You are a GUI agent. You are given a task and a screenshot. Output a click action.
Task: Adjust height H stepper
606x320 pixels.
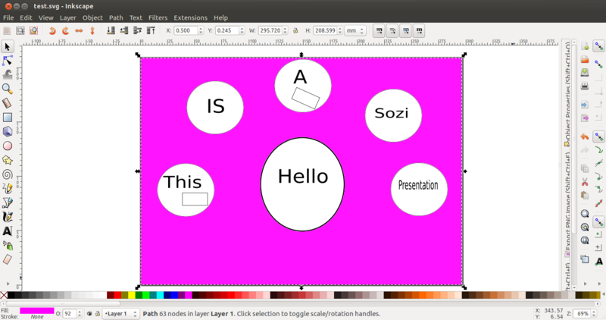tap(340, 30)
